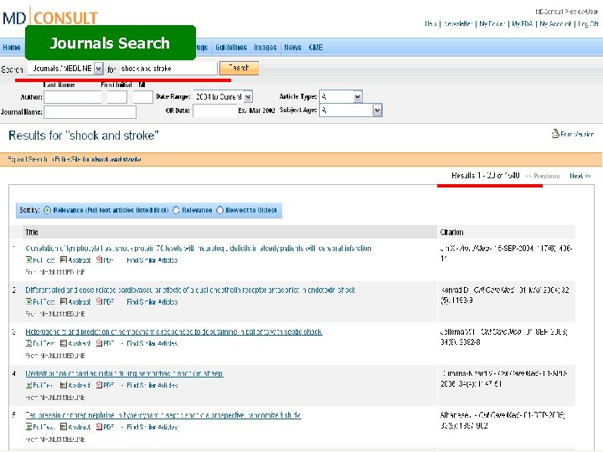Select plain Relevance sort option
Viewport: 603px width, 452px height.
[176, 210]
